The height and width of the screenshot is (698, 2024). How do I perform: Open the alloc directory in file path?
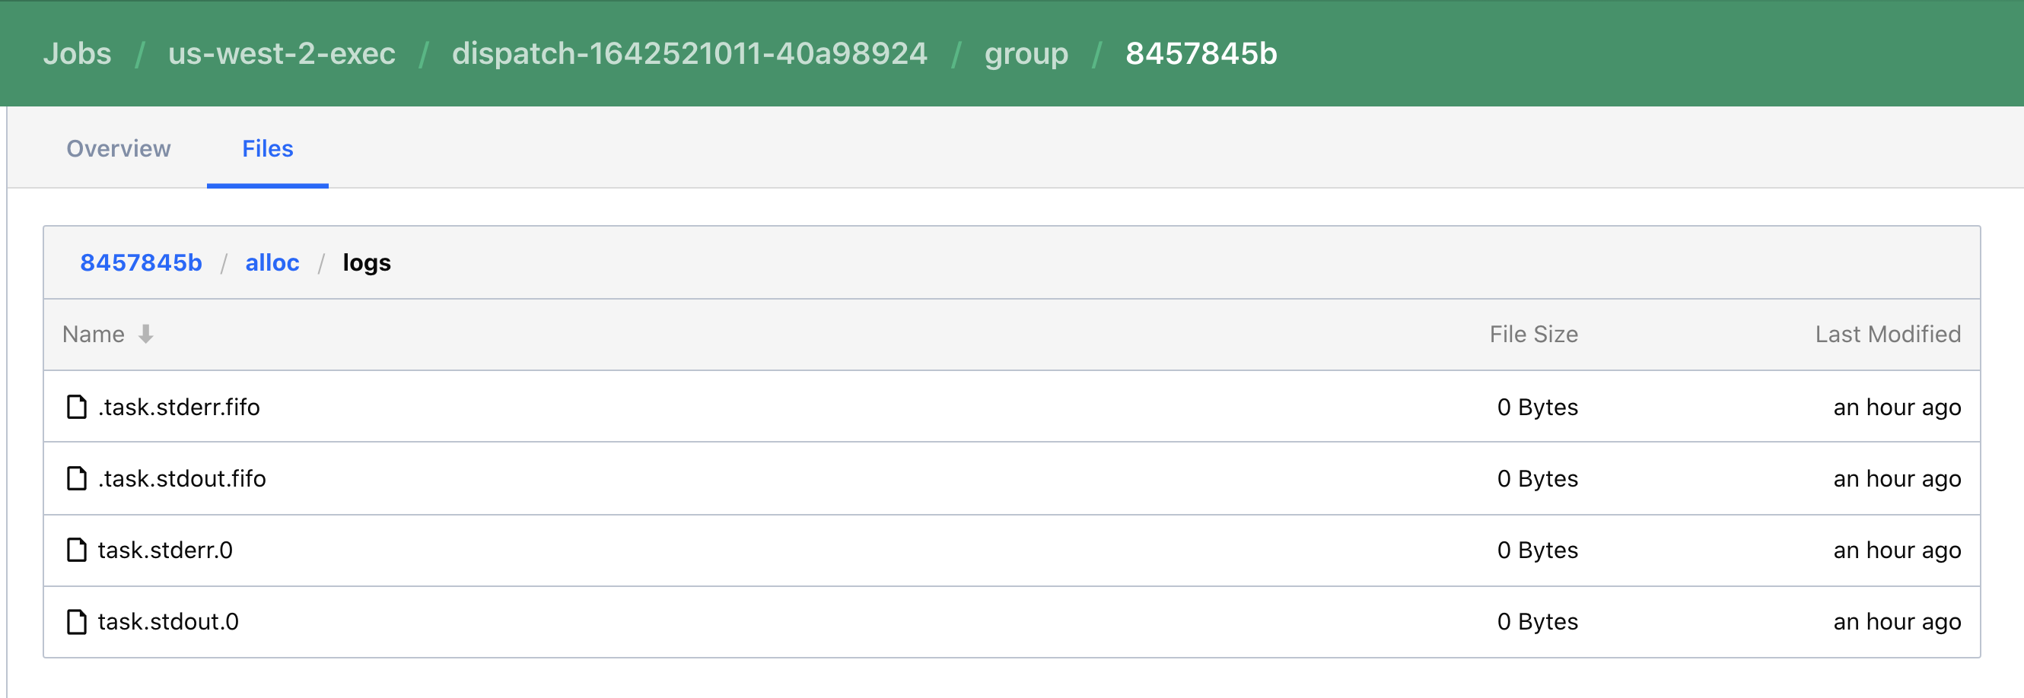[x=272, y=262]
